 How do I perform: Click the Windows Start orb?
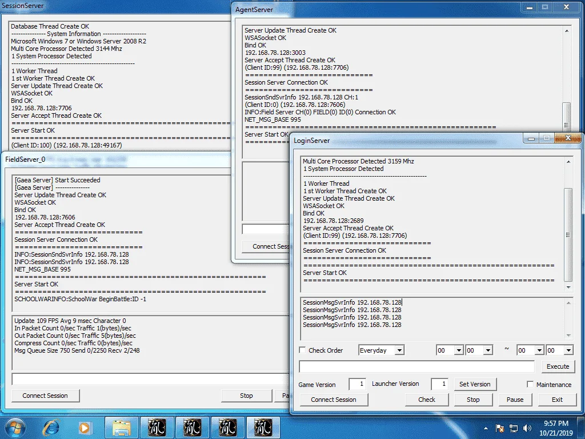(15, 428)
